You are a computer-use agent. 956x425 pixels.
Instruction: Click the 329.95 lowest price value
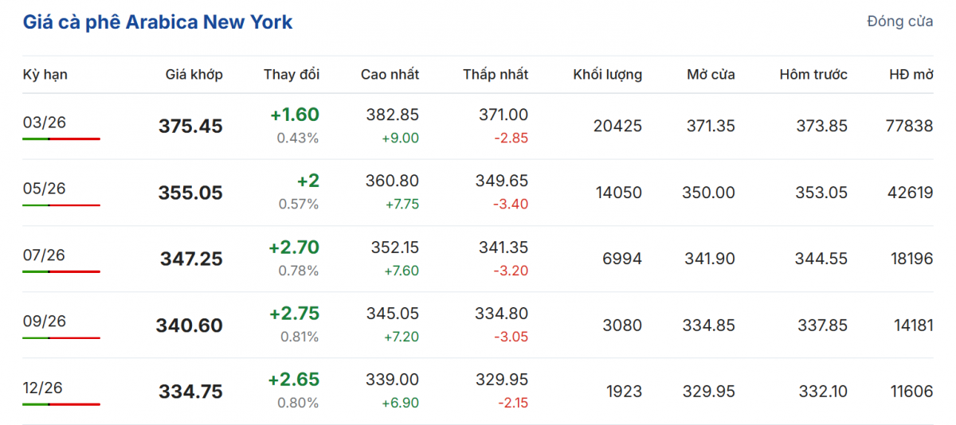pos(503,380)
